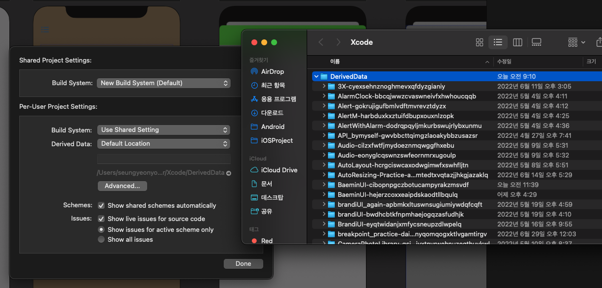Expand the 3X-cyexsehnznoghmevxqfdyzgianiy folder
Screen dimensions: 602x288
point(324,87)
